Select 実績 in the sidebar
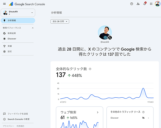Image resolution: width=161 pixels, height=128 pixels. point(10,46)
